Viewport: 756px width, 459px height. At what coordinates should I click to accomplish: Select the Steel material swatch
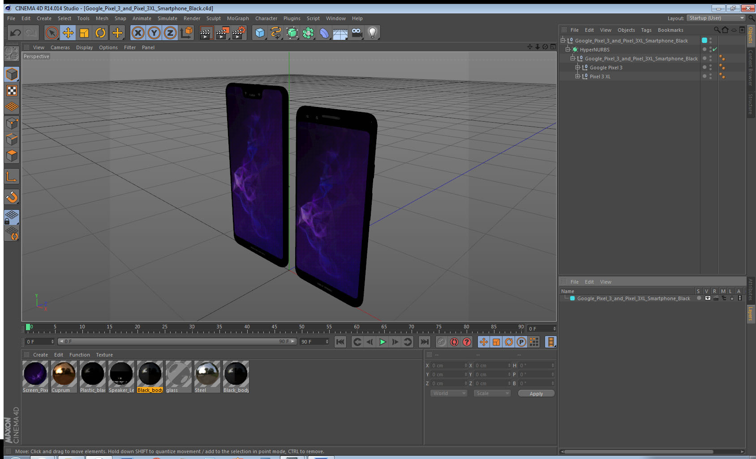[x=207, y=377]
